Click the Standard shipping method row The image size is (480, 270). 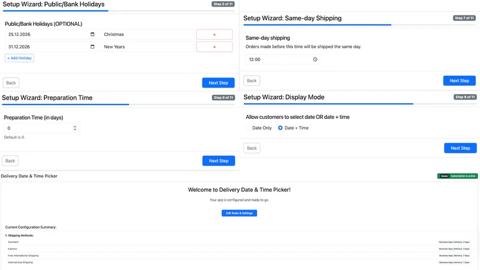click(239, 242)
